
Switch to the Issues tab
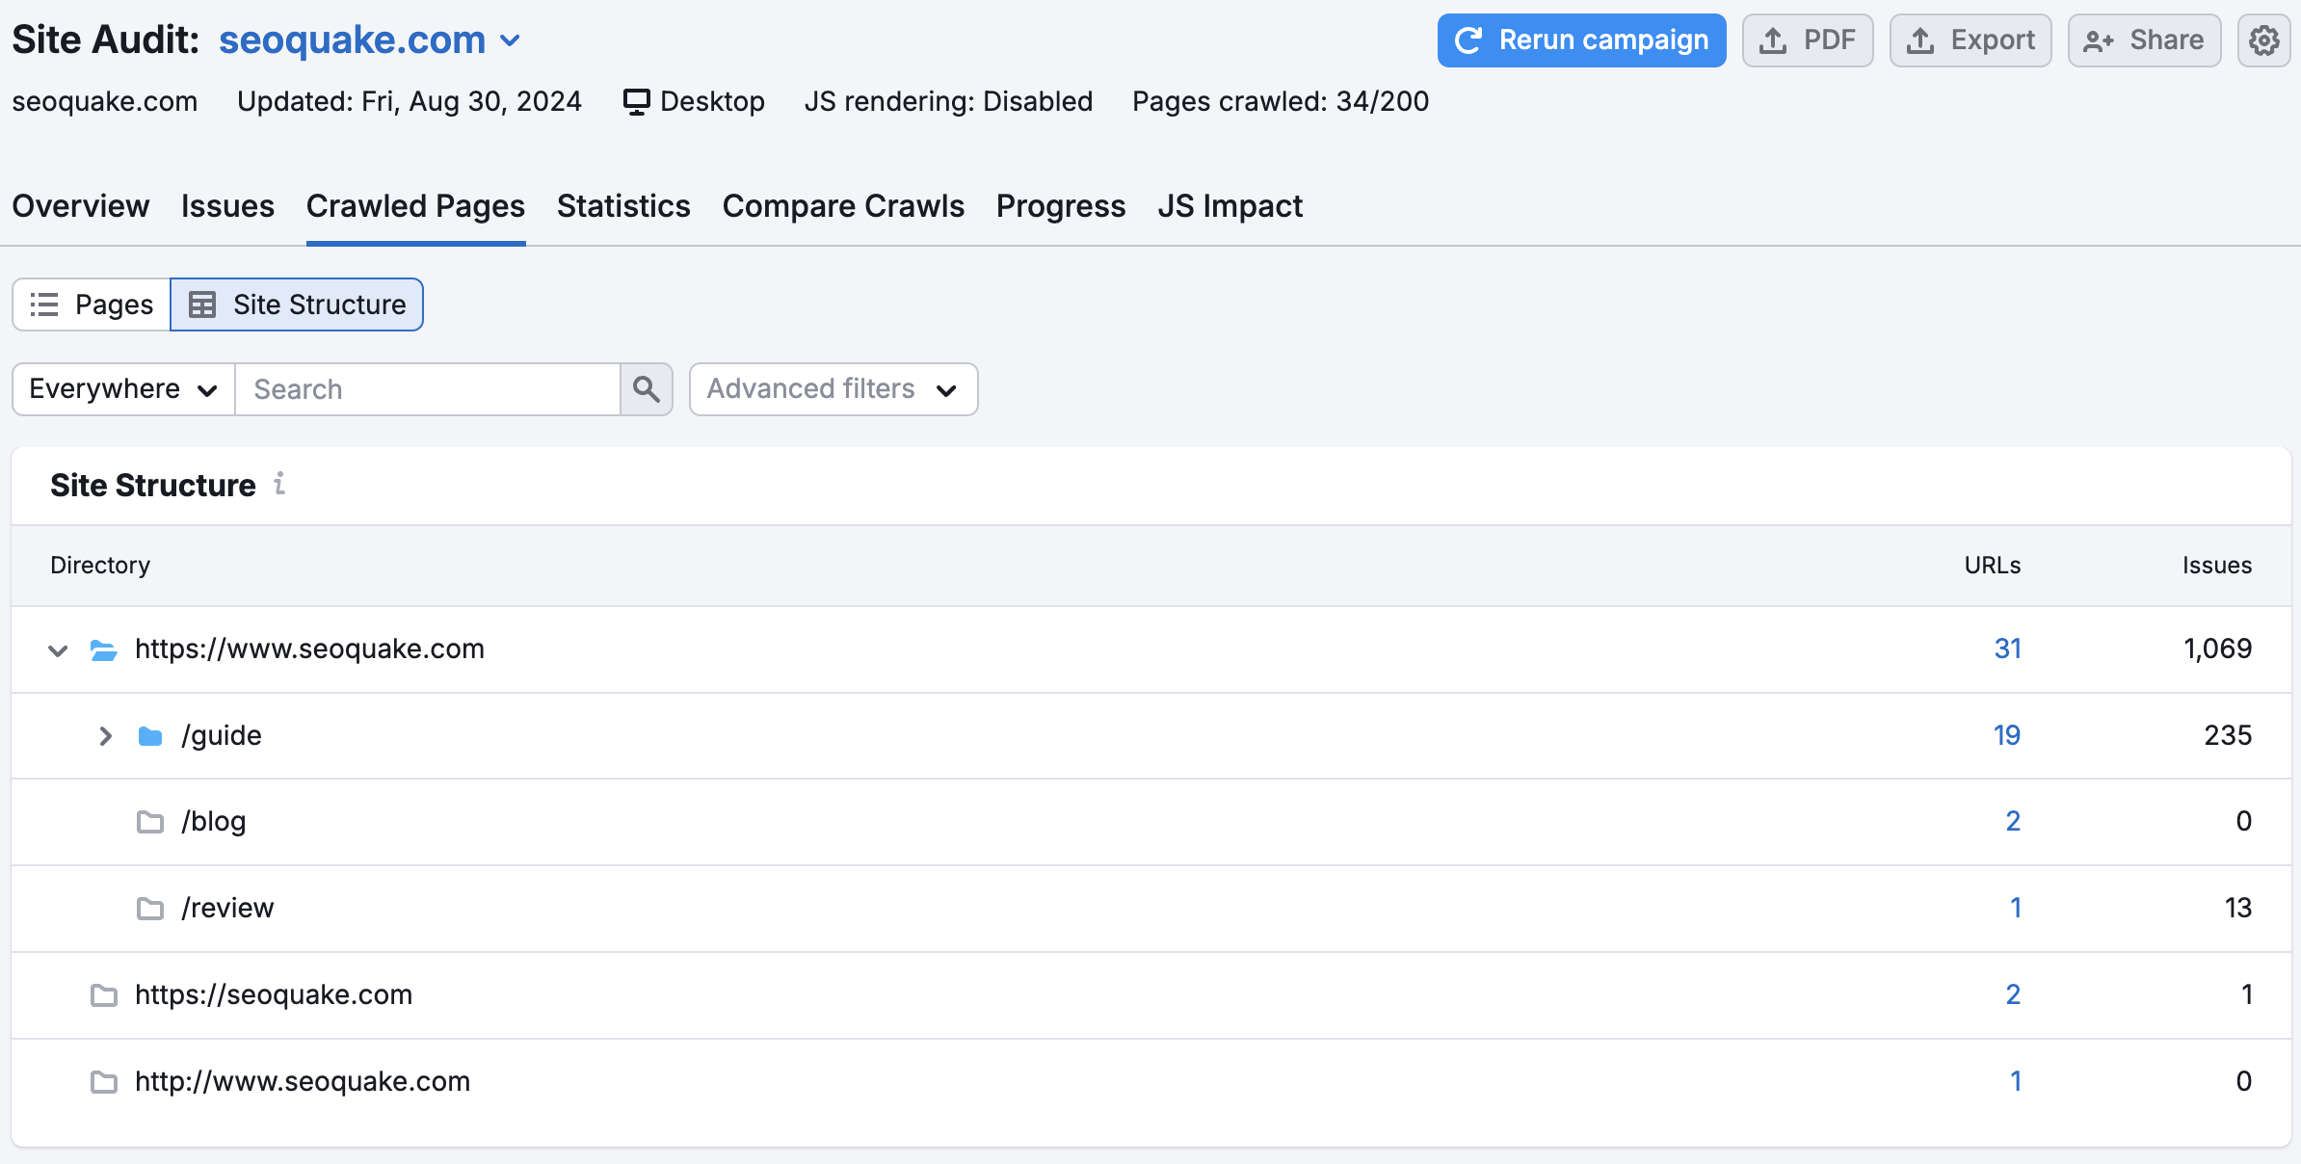[x=226, y=205]
